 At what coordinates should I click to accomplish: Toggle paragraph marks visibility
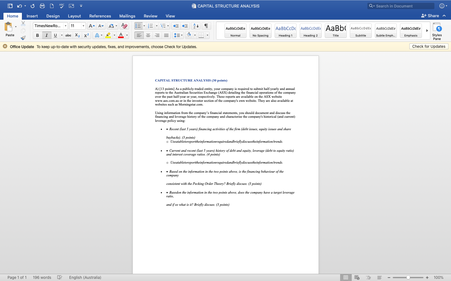(206, 26)
